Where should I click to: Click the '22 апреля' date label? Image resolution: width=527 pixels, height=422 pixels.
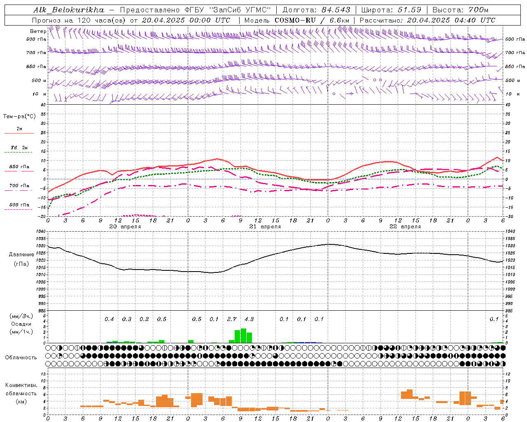(x=405, y=227)
